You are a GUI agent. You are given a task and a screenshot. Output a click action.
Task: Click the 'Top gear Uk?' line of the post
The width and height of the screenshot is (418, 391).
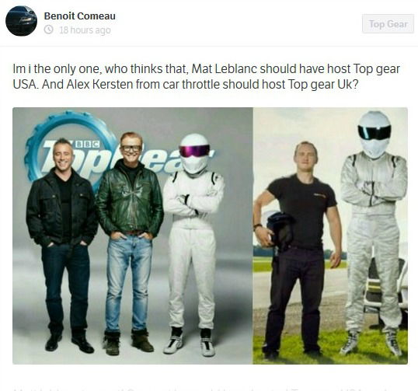click(x=323, y=85)
